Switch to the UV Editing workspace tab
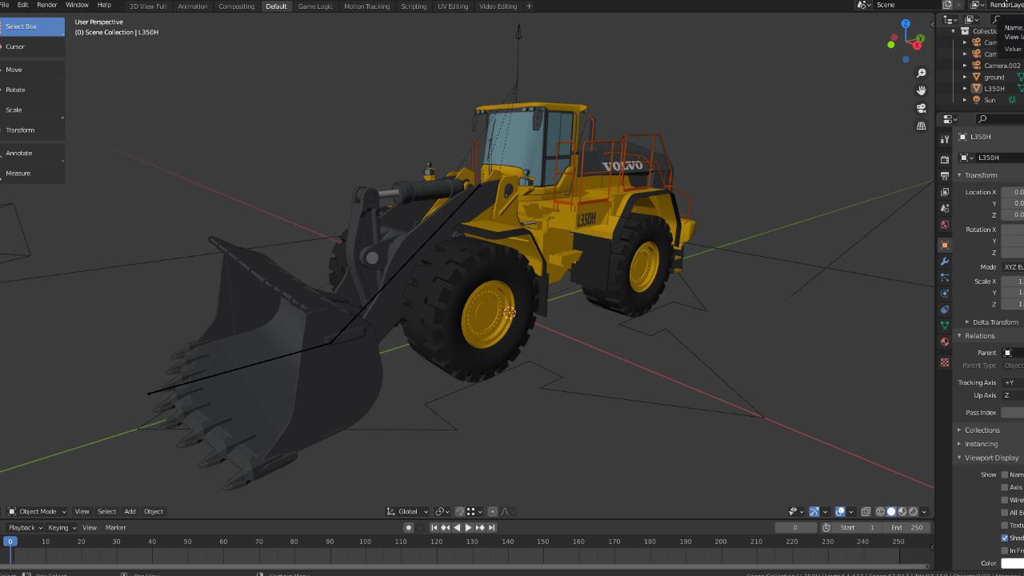The width and height of the screenshot is (1024, 576). tap(453, 6)
